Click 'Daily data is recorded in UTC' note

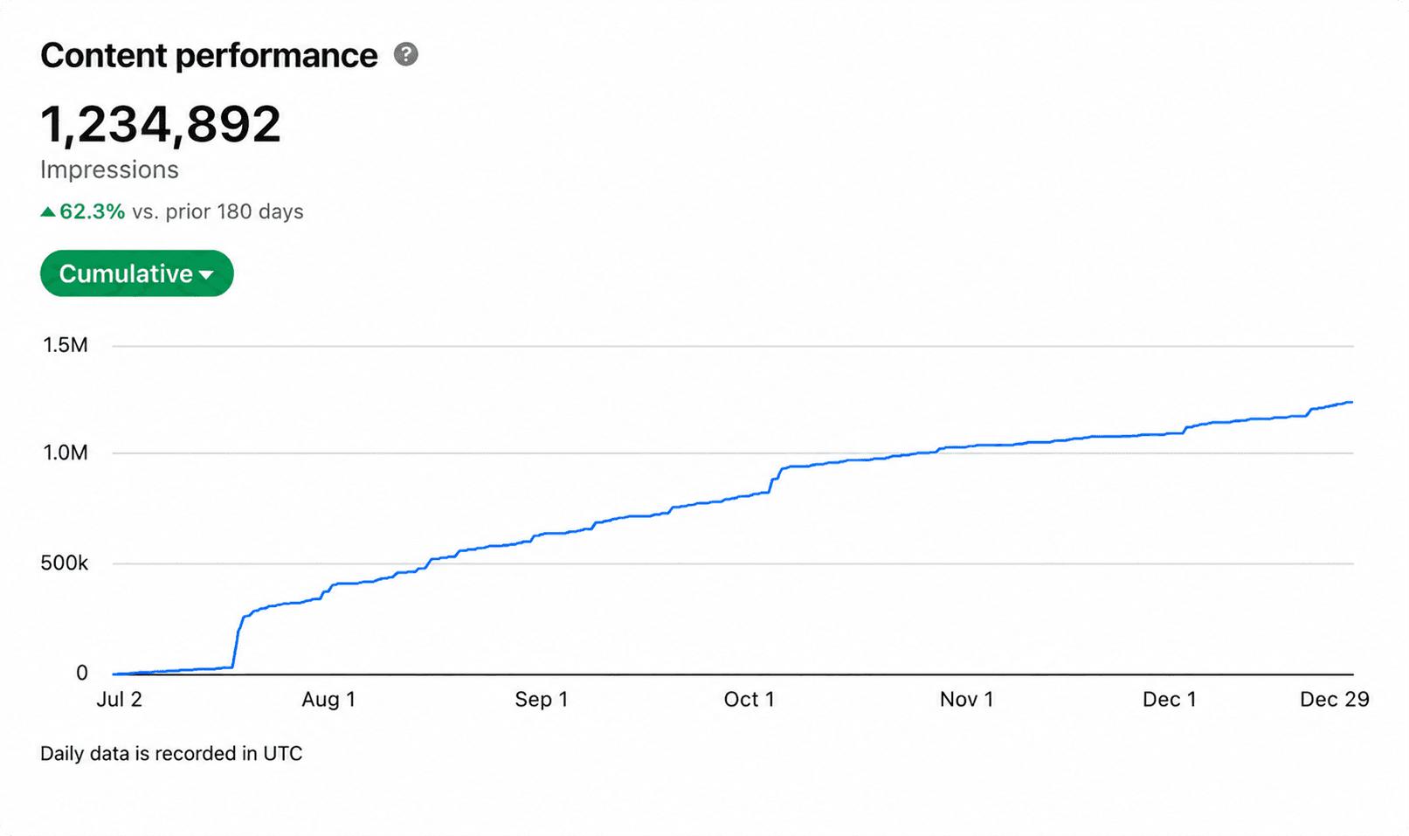click(x=171, y=753)
